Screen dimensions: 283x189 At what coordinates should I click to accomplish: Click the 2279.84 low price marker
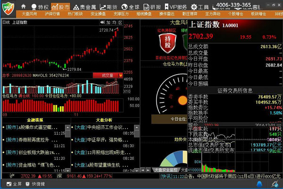74,69
